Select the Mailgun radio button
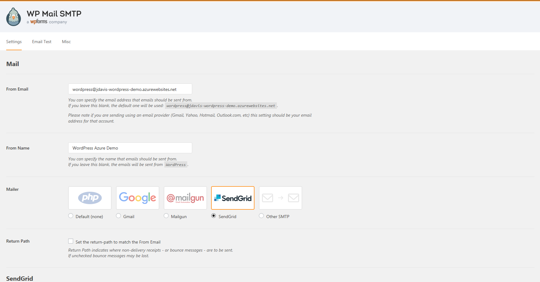 coord(166,216)
